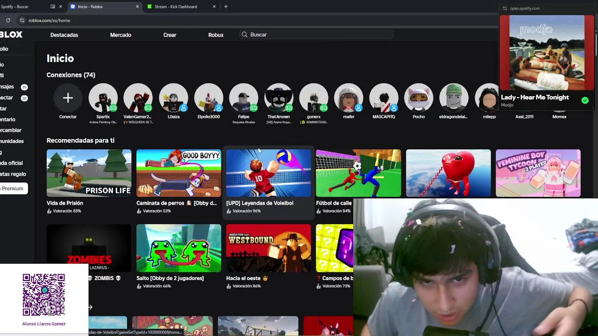The image size is (598, 336).
Task: Click the Buscar search field
Action: coord(316,35)
